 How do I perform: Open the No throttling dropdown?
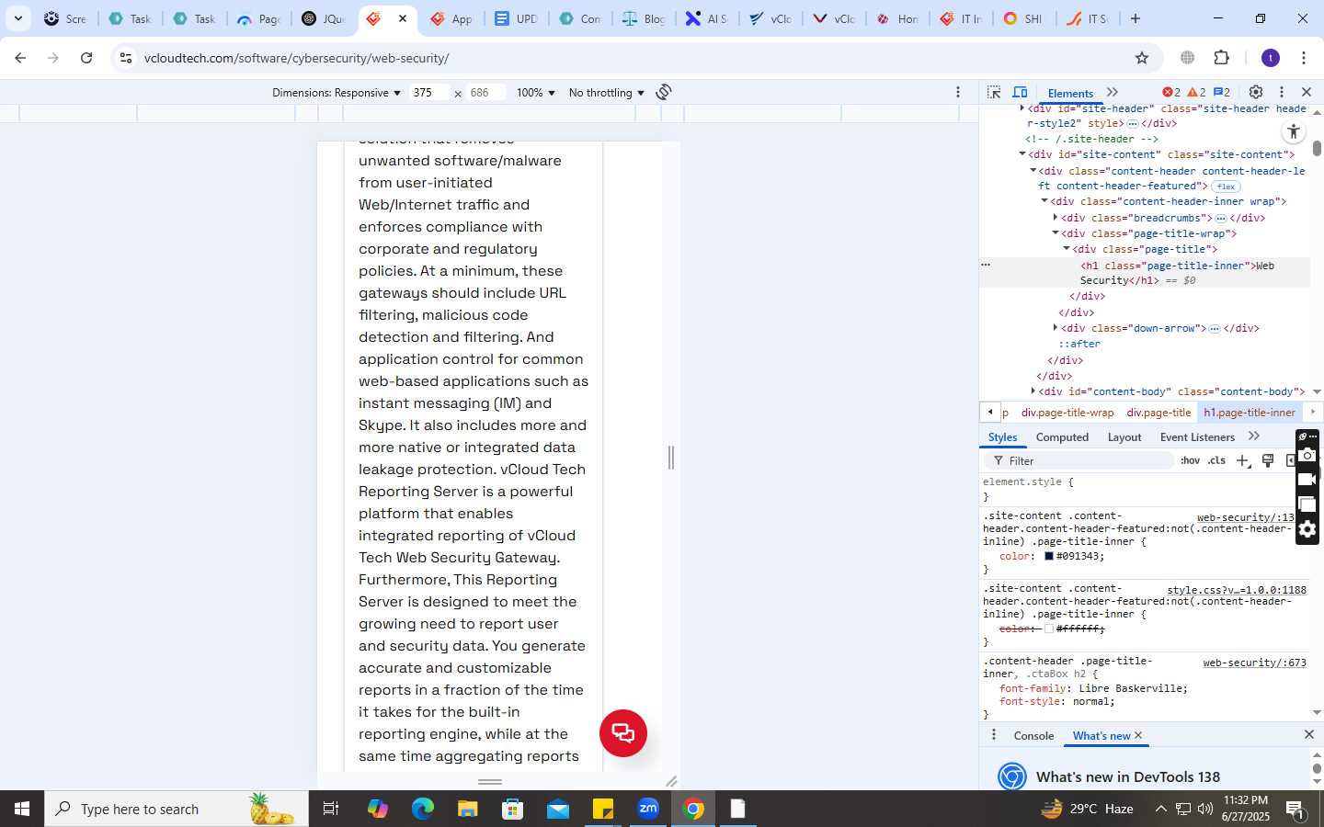(x=607, y=93)
